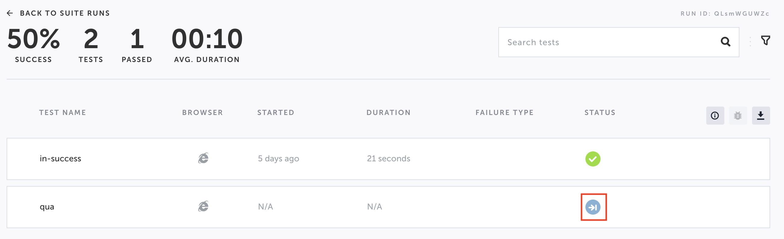Sort by Duration column header
The height and width of the screenshot is (239, 784).
point(388,113)
